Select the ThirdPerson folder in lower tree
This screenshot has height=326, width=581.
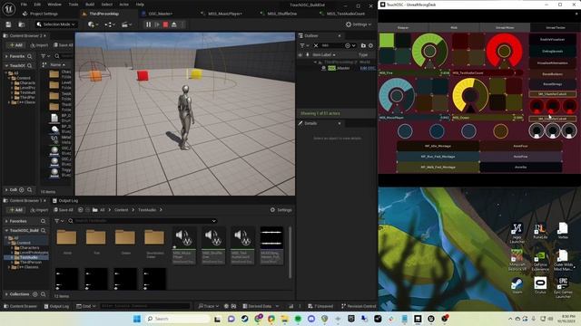pos(30,262)
